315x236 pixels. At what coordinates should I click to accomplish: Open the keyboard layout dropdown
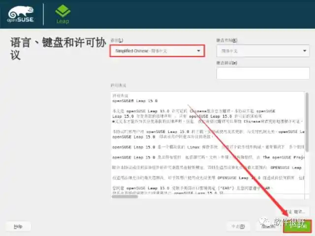(x=263, y=51)
